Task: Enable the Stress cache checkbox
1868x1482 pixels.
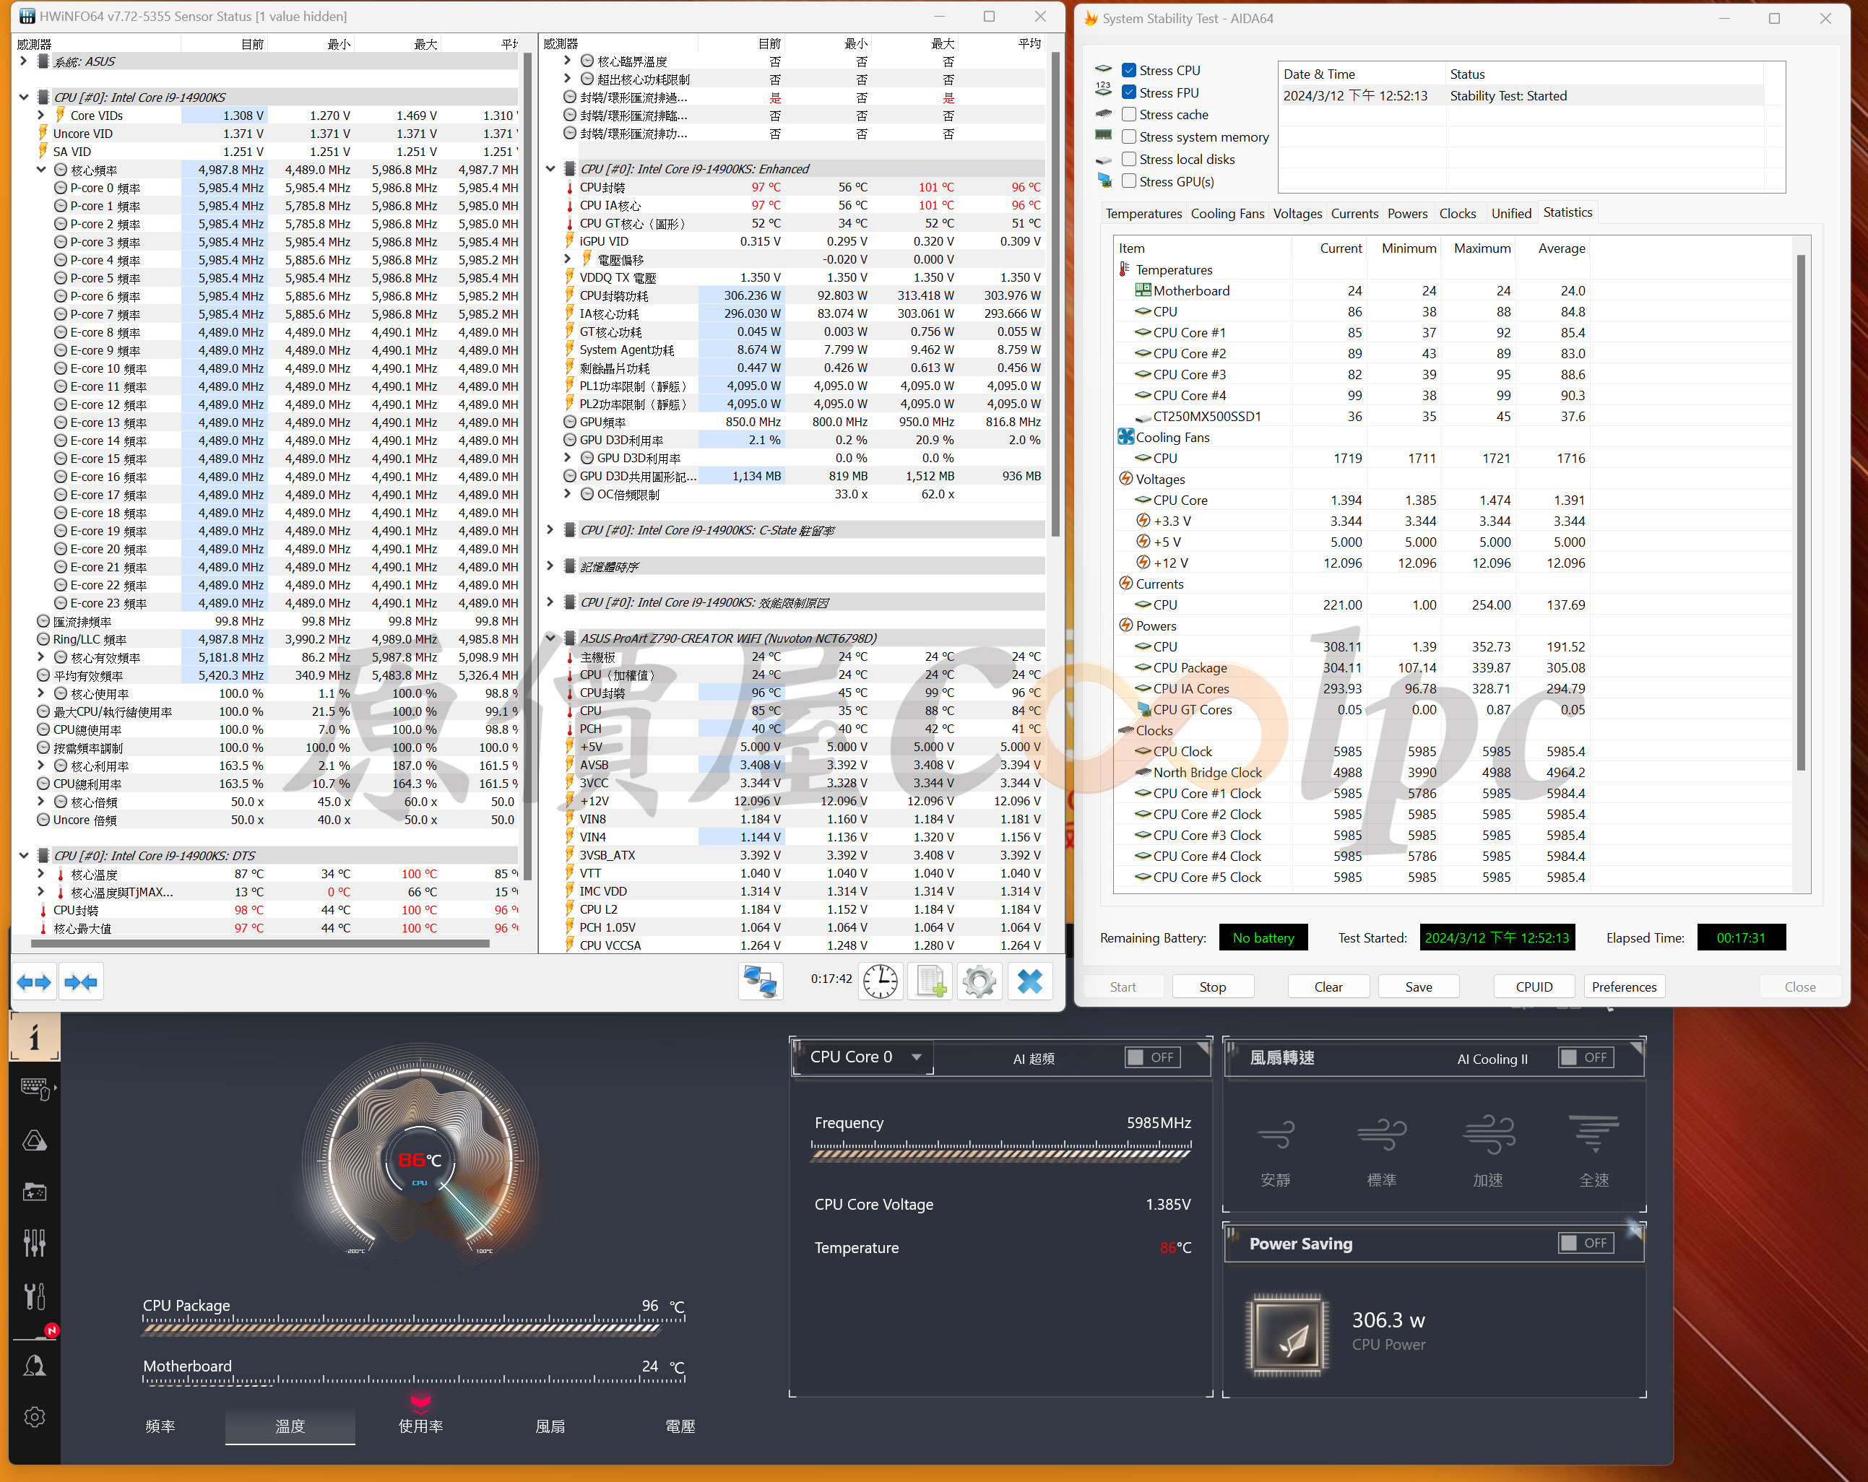Action: (1129, 114)
